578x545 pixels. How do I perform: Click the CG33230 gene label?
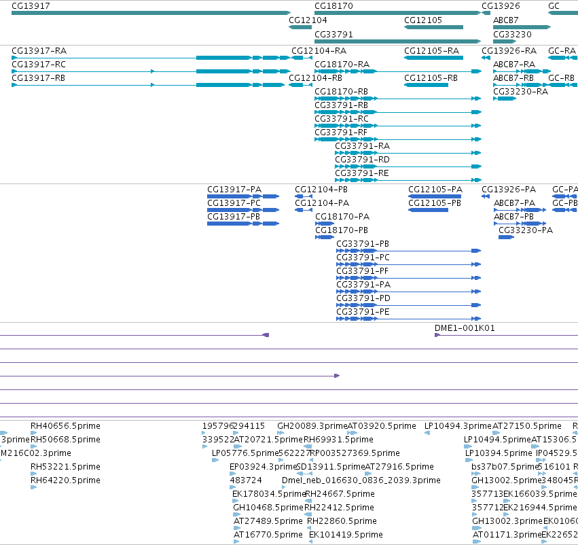pos(512,34)
